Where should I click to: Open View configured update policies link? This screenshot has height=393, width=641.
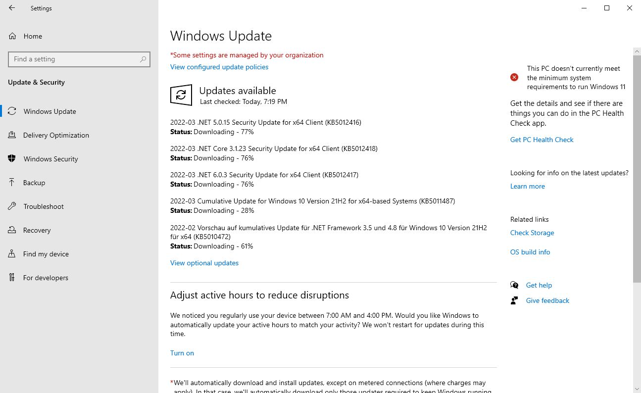[x=219, y=67]
